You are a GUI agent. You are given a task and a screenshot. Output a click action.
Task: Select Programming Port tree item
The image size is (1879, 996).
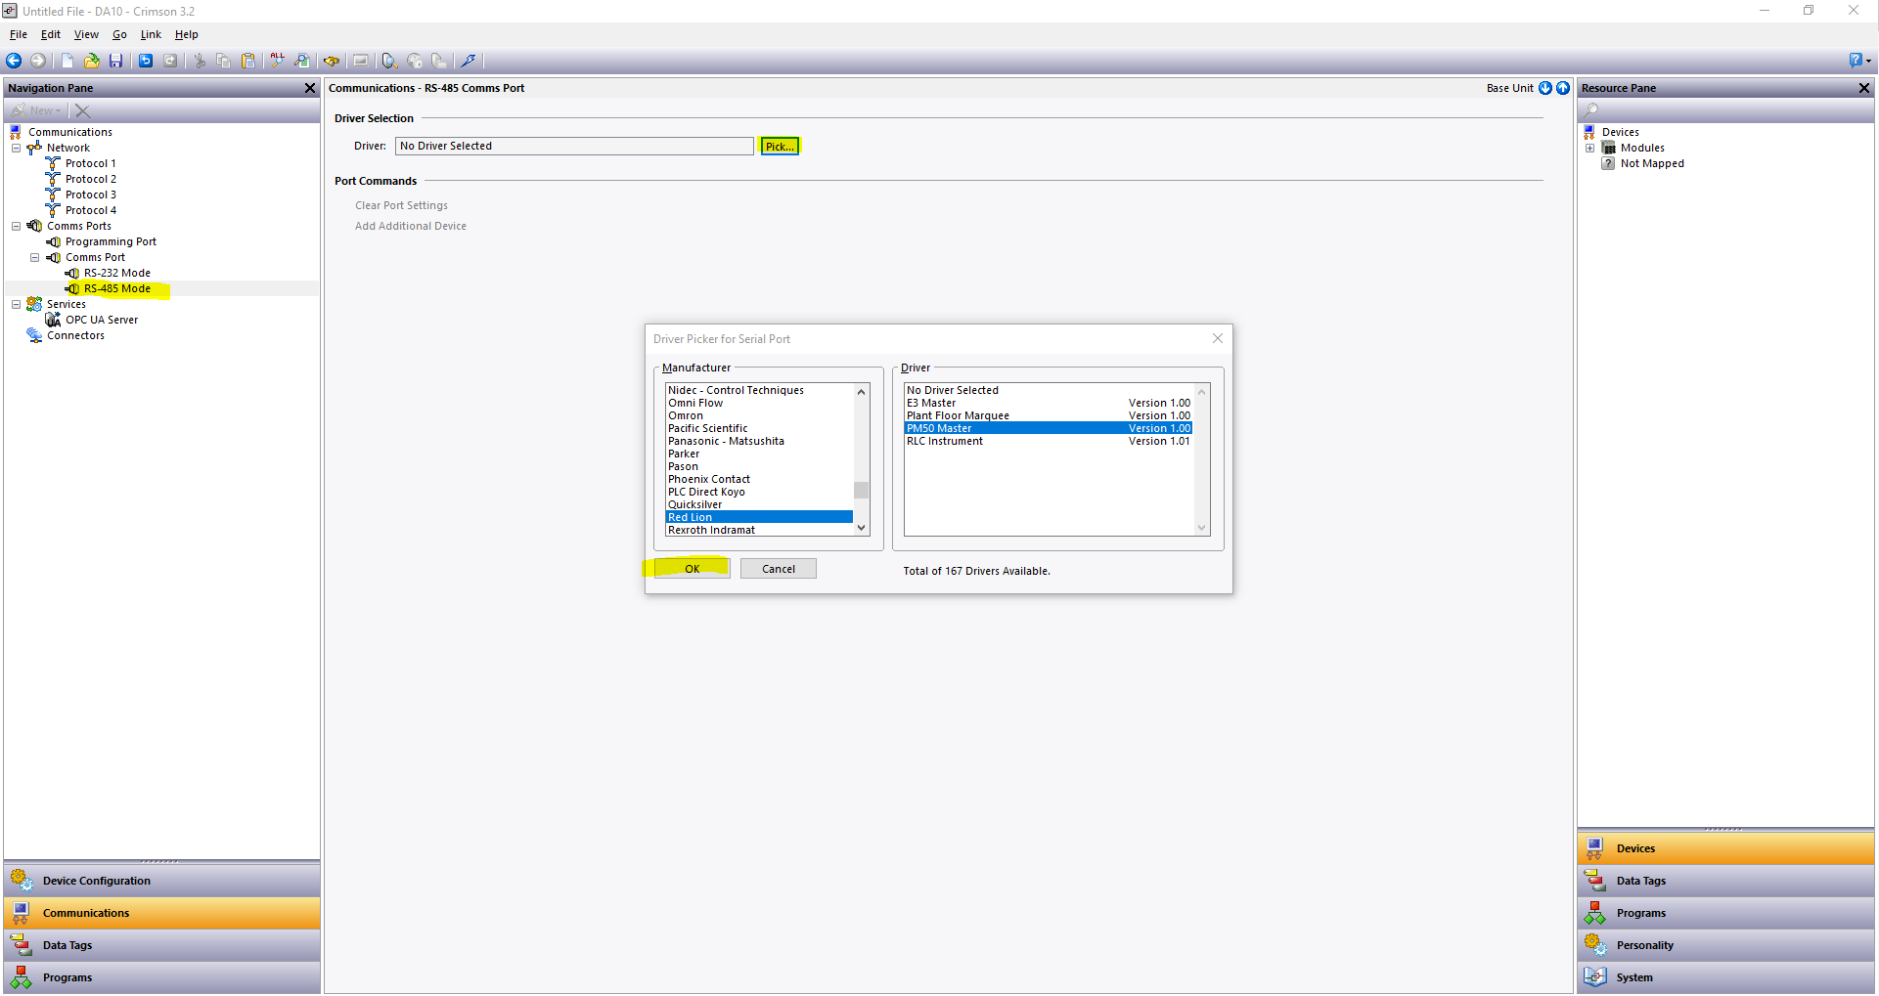(111, 241)
